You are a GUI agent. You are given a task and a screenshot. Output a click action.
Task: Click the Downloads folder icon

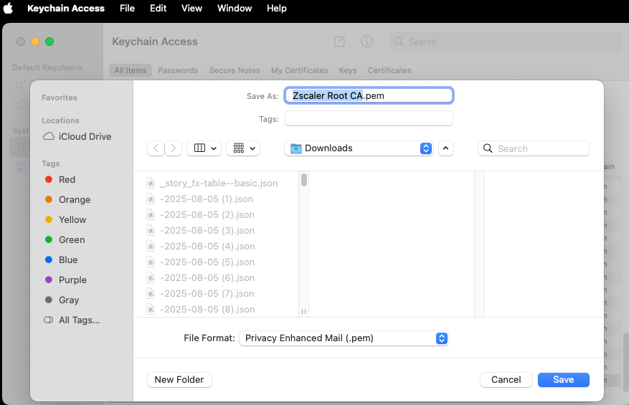pyautogui.click(x=296, y=148)
